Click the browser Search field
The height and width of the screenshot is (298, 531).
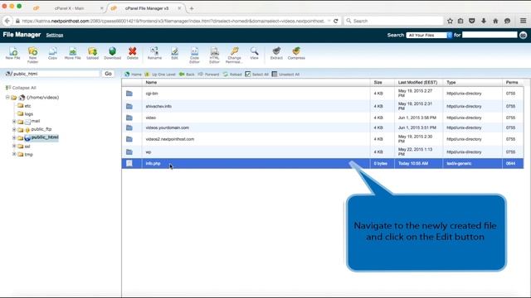(x=394, y=21)
